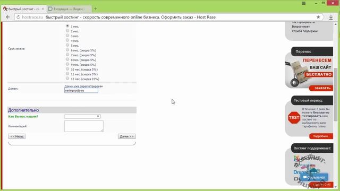
Task: Open the 'Домен уже зарегистрирован' link
Action: click(x=84, y=86)
